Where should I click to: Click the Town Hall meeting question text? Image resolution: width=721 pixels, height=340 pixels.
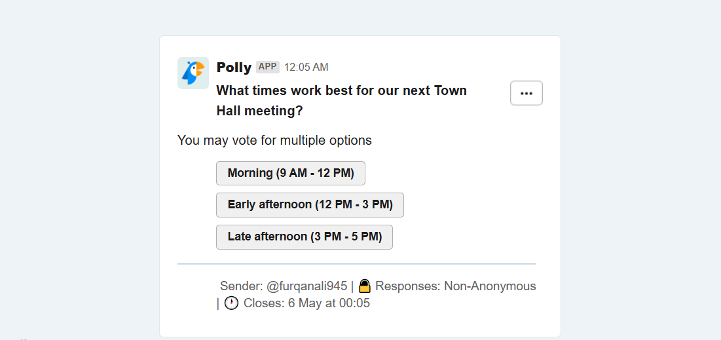click(x=342, y=101)
